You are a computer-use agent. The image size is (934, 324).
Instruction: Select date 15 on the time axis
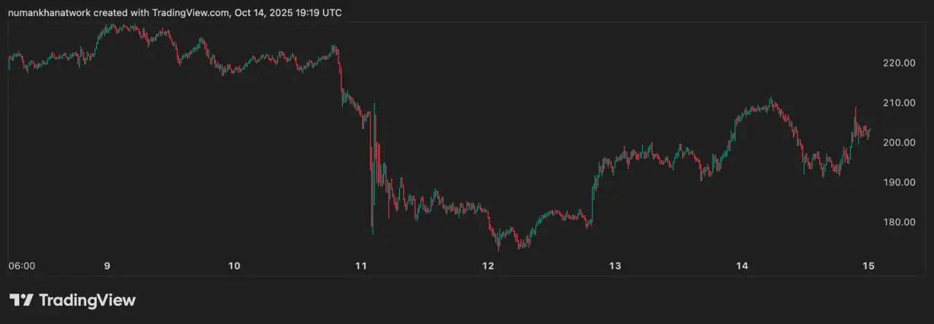(x=868, y=266)
